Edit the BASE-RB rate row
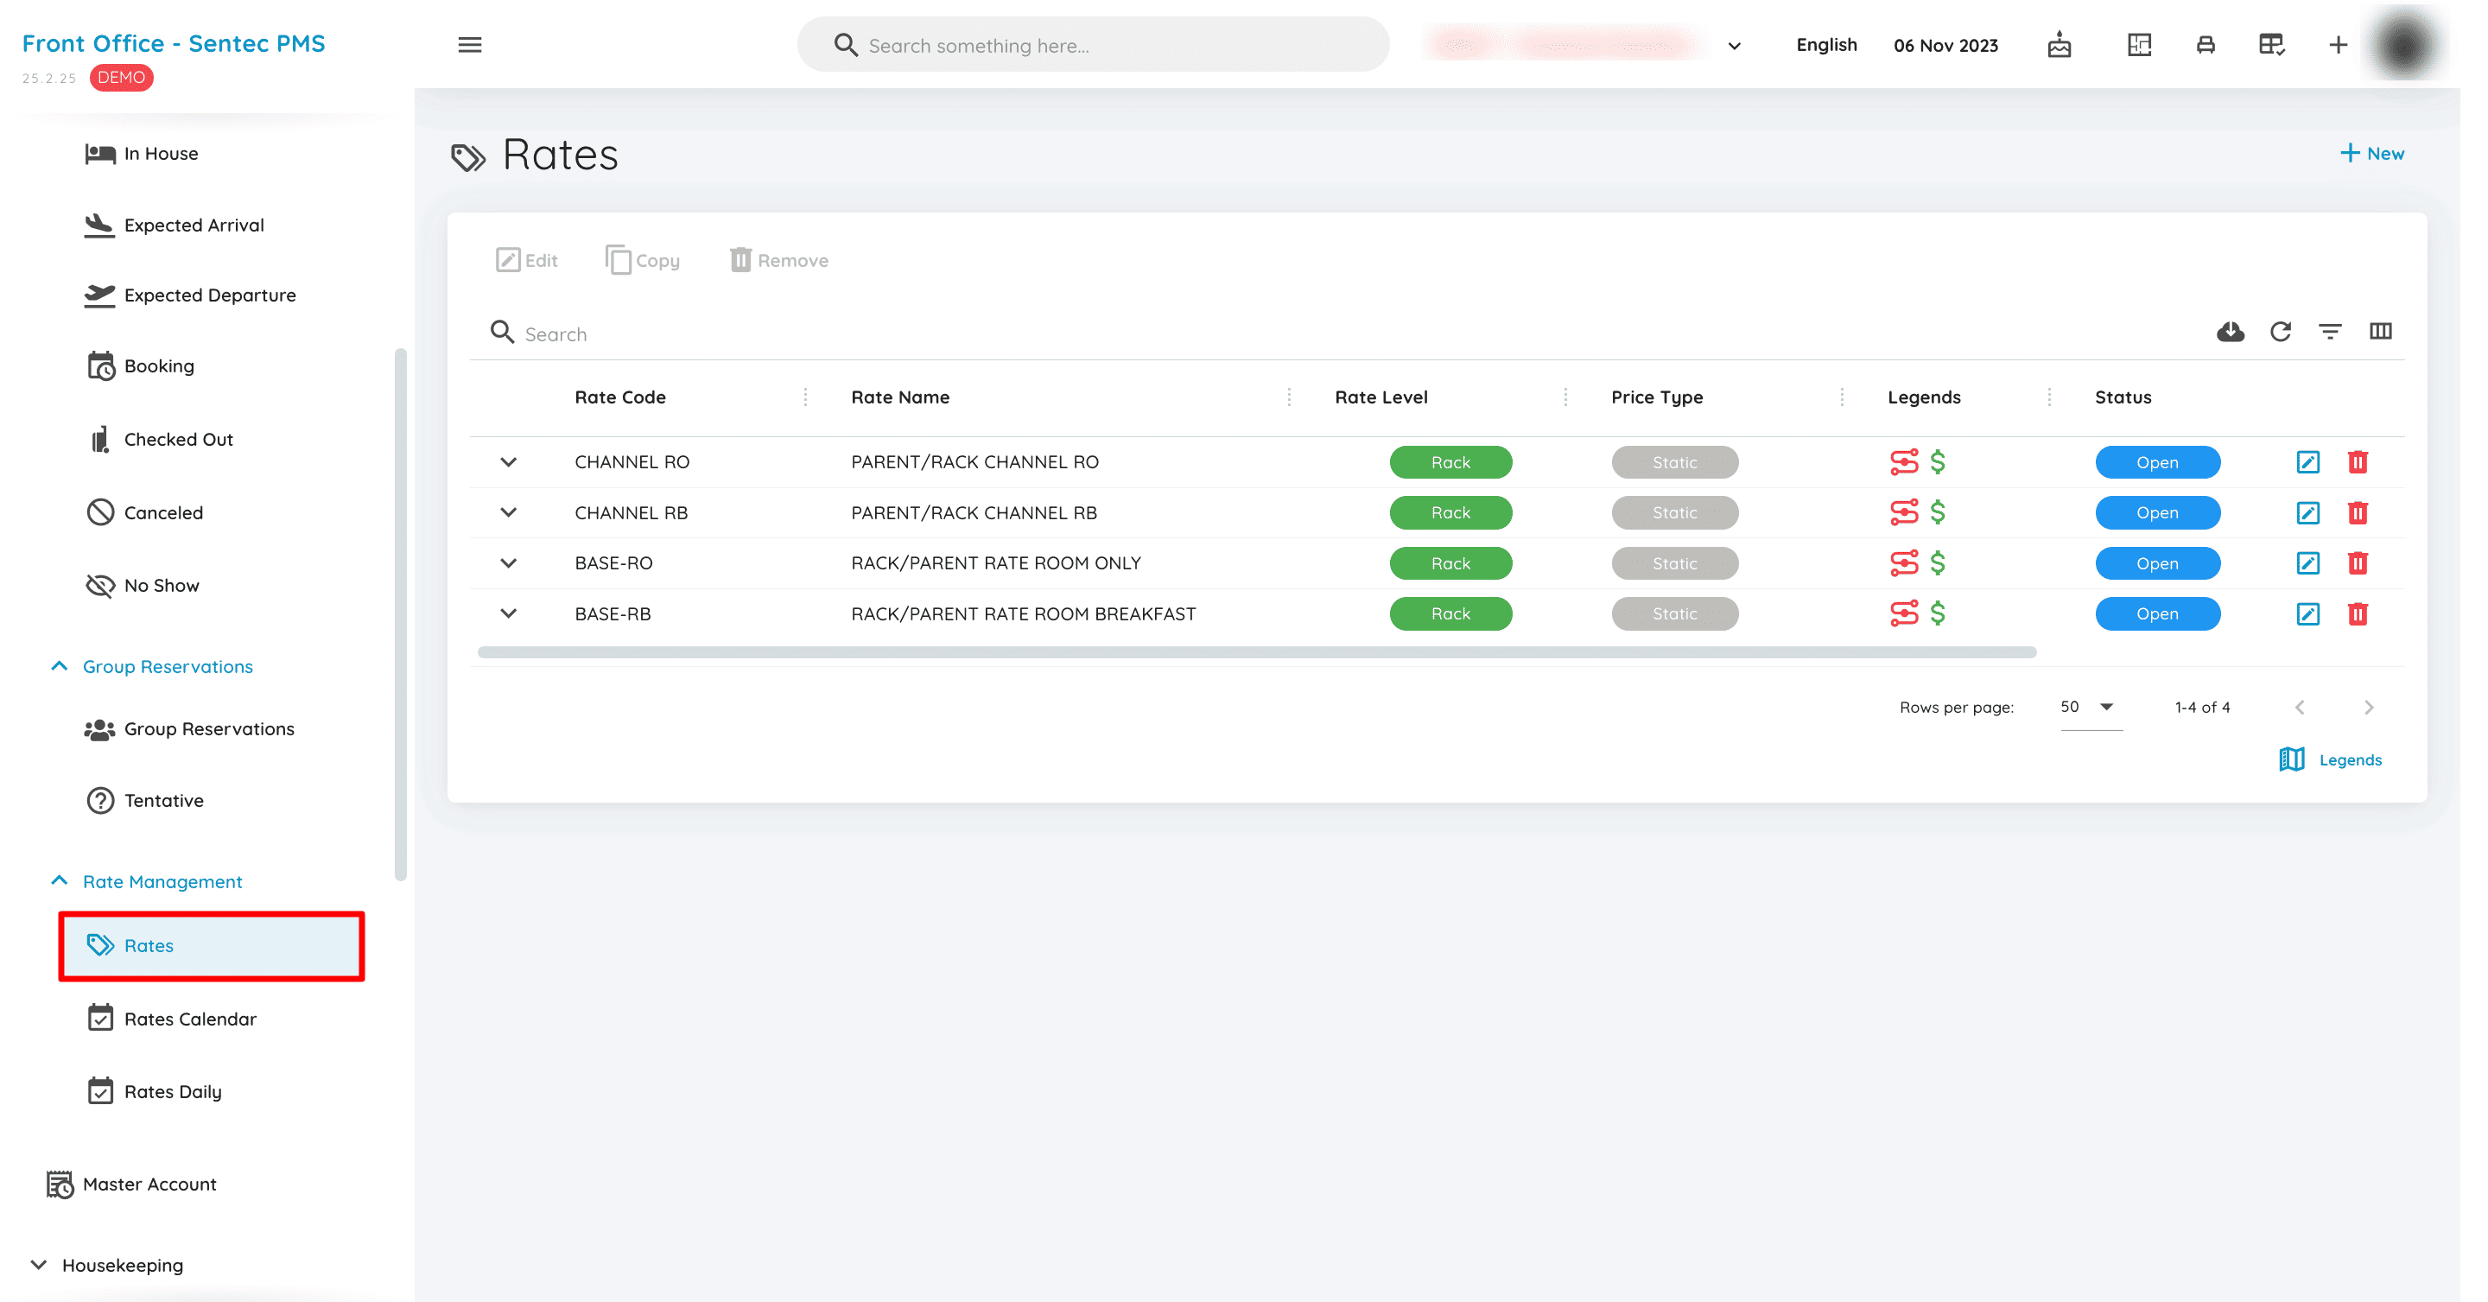 coord(2307,613)
